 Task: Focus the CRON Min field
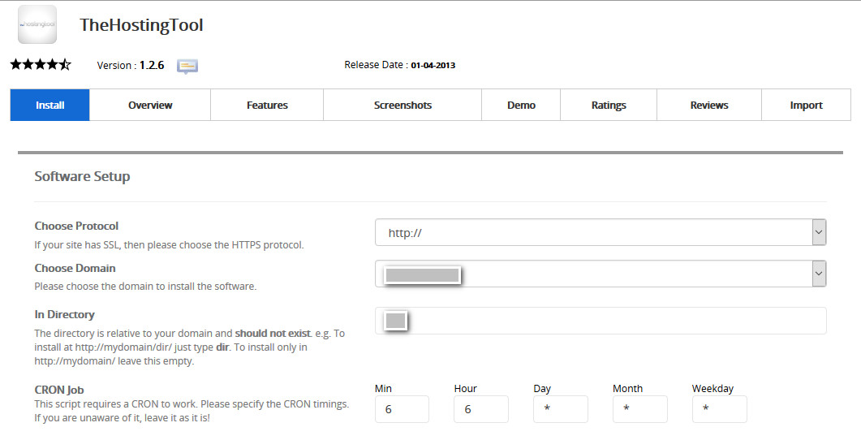[402, 409]
